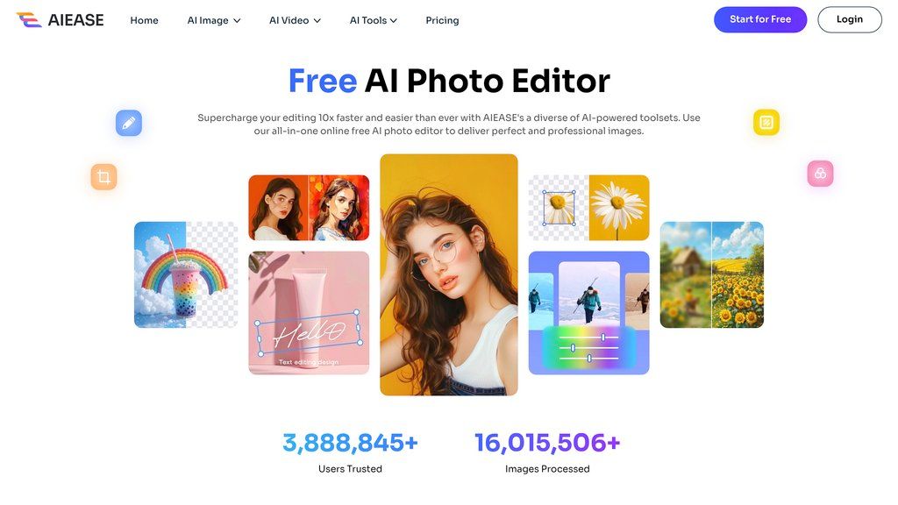
Task: Click the blue pencil edit icon
Action: [x=129, y=123]
